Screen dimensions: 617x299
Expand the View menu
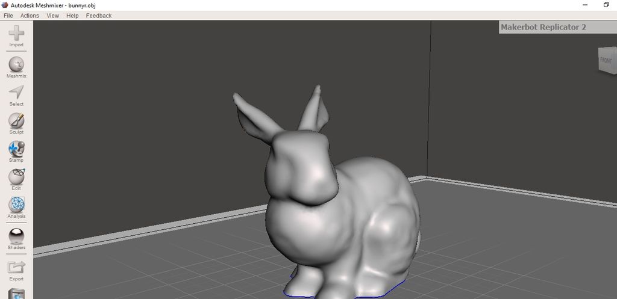53,16
